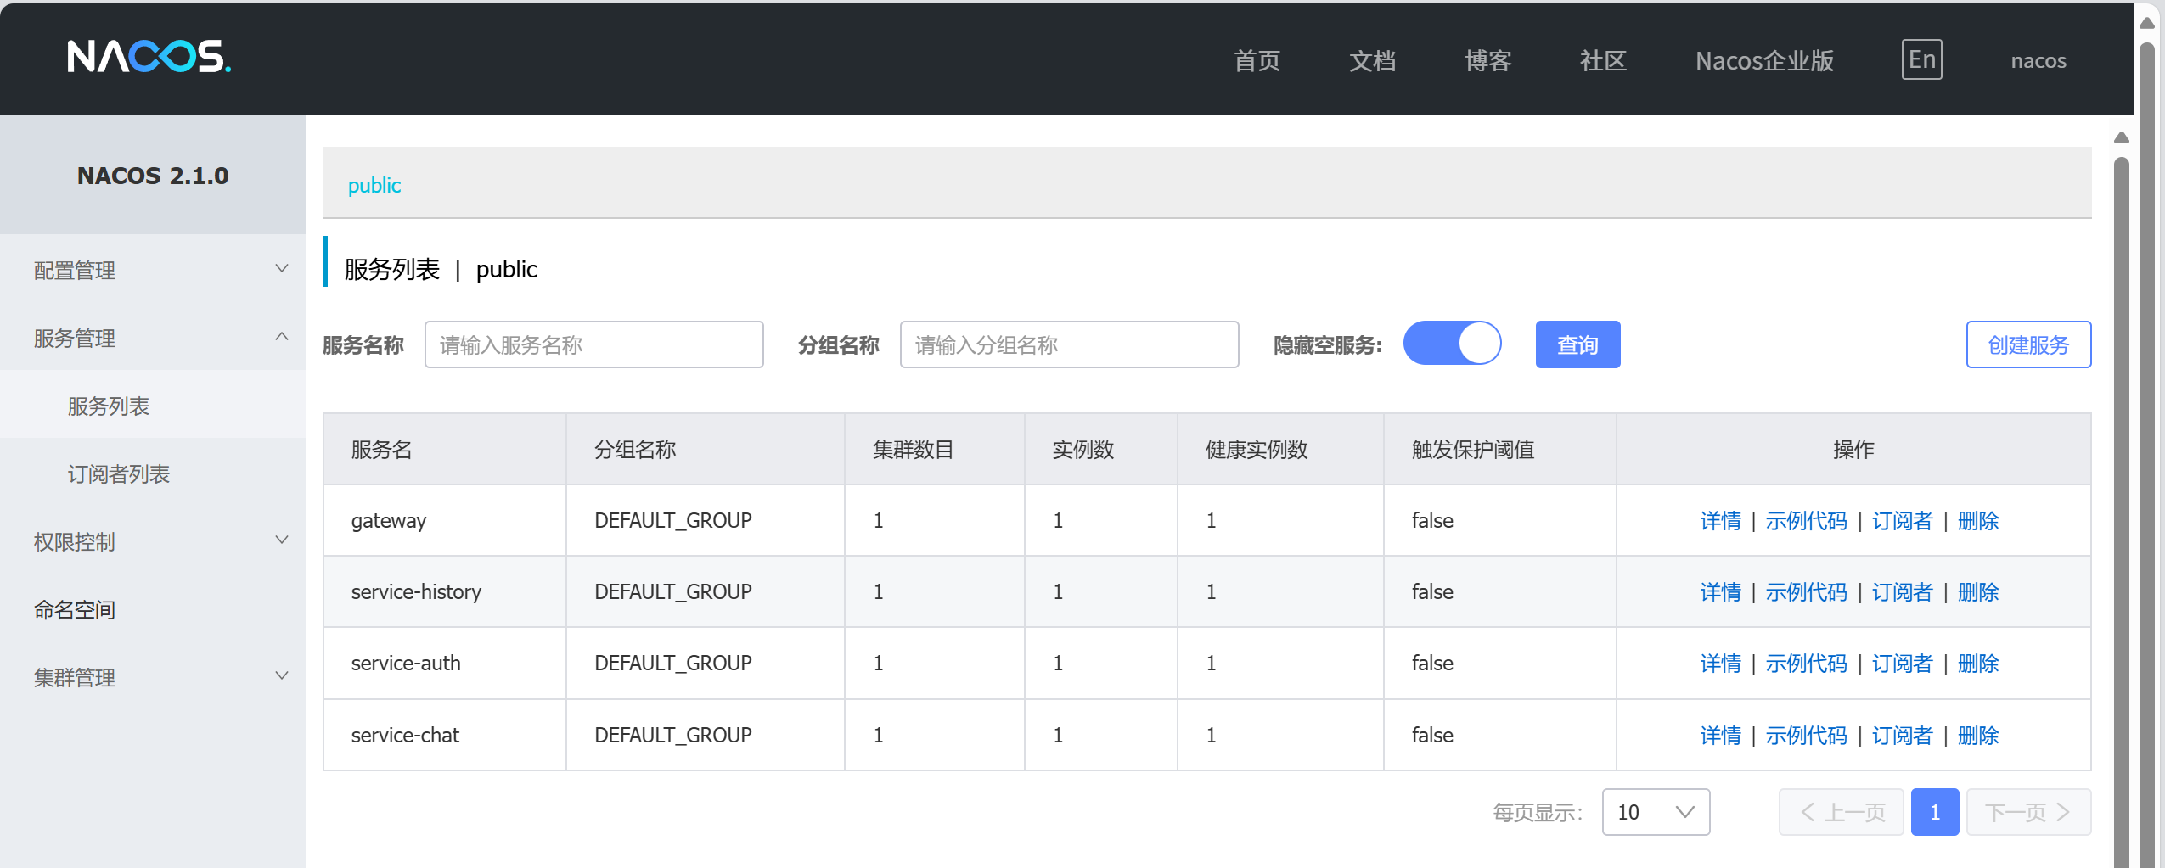Open 订阅者列表 in the sidebar

coord(153,473)
